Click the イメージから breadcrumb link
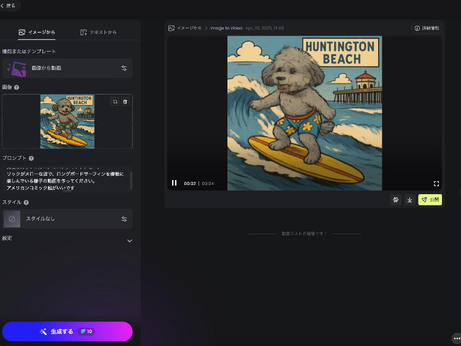 (189, 28)
